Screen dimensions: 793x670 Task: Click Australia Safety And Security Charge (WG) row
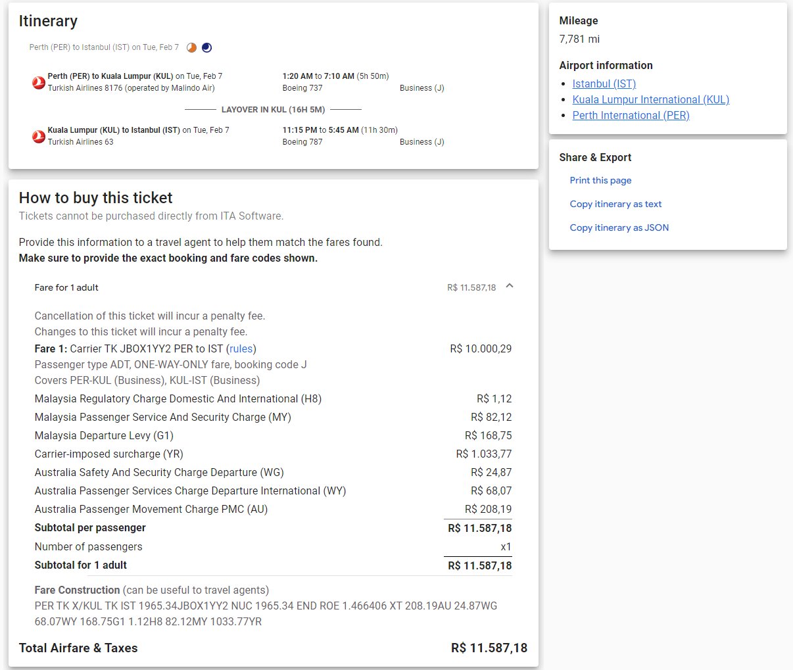pos(273,472)
